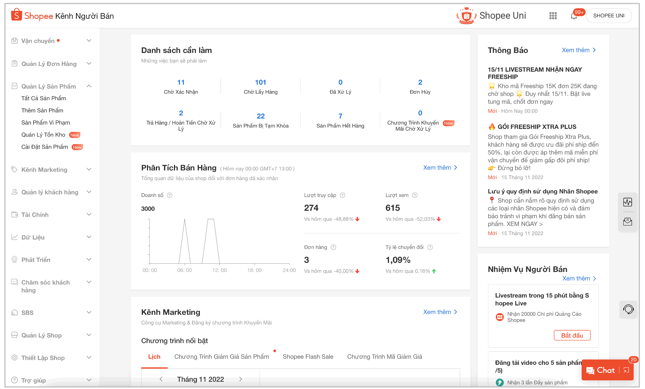The image size is (645, 389).
Task: Open the sales analytics floating panel icon
Action: (628, 202)
